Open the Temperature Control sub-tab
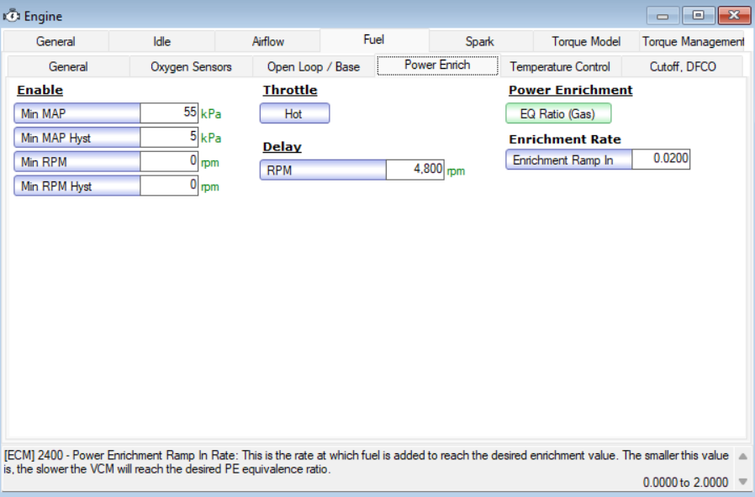755x497 pixels. point(560,66)
